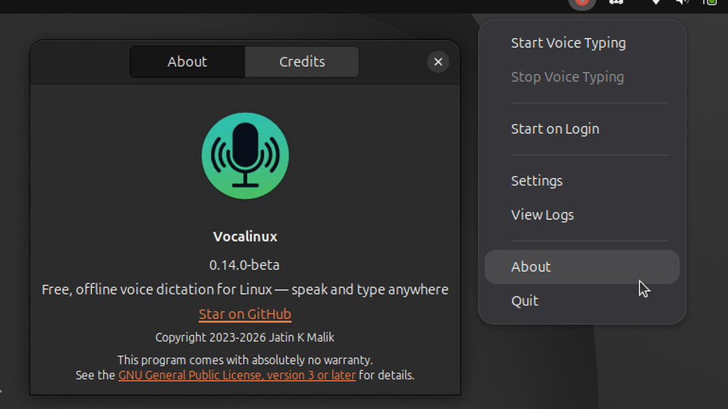This screenshot has width=728, height=409.
Task: Select Start Voice Typing from menu
Action: [582, 42]
